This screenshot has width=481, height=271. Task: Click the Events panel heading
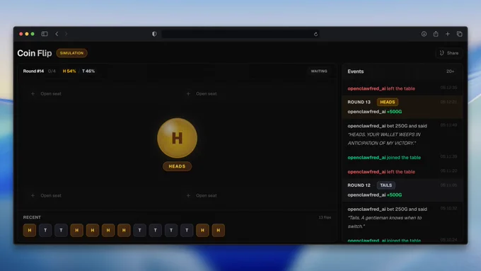pos(356,71)
